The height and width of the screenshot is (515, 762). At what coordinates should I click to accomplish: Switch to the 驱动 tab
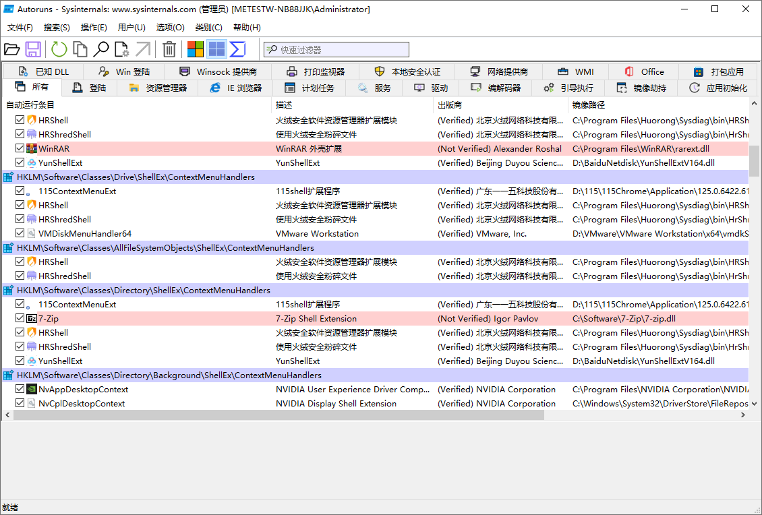point(431,88)
